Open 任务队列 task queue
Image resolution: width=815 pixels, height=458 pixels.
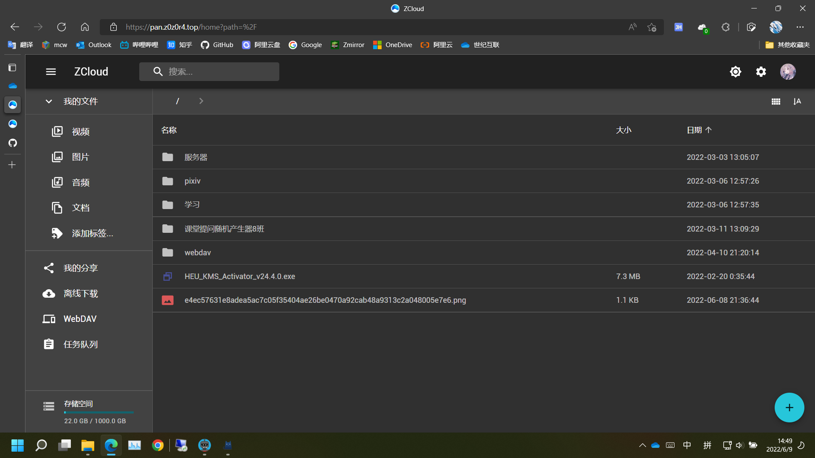80,344
